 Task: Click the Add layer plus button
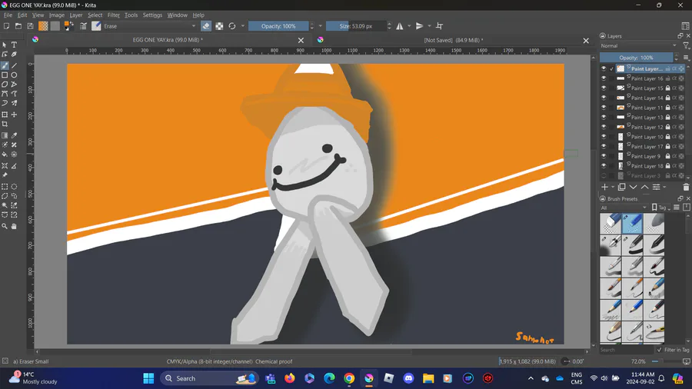(x=604, y=187)
